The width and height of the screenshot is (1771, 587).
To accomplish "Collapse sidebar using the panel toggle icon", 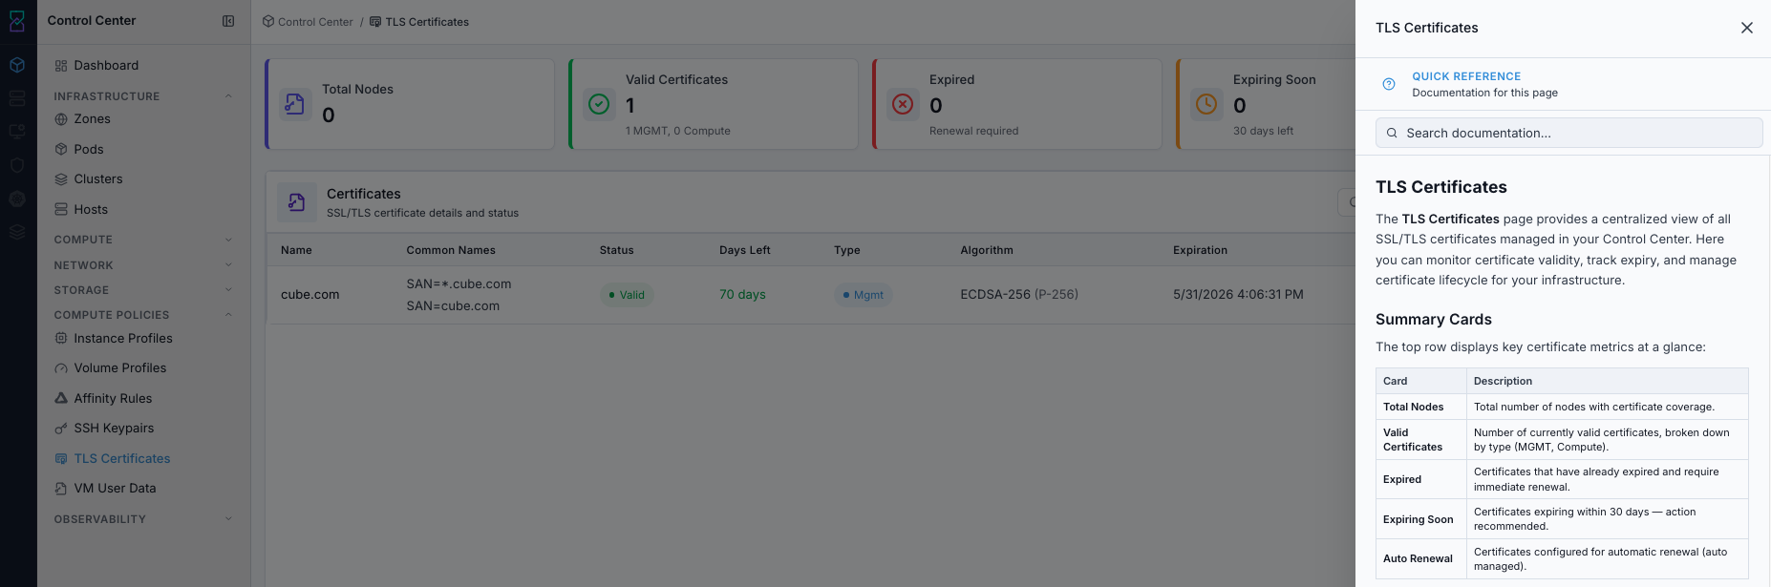I will pyautogui.click(x=228, y=21).
